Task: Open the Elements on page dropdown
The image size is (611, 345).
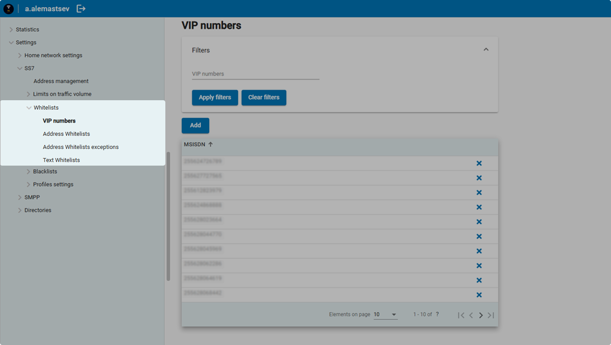Action: pyautogui.click(x=385, y=314)
